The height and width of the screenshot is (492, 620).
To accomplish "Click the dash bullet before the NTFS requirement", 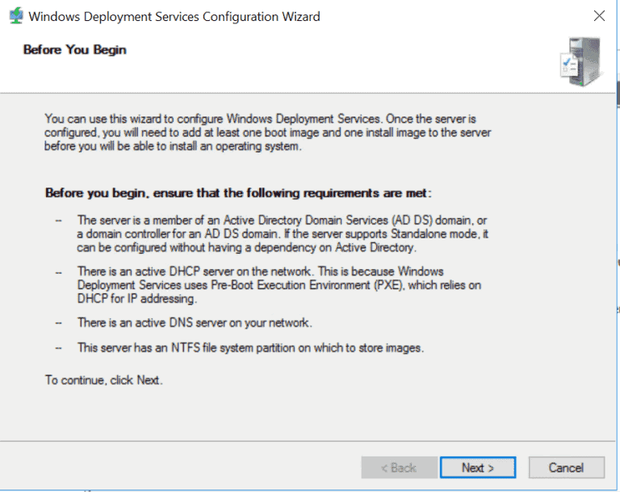I will coord(58,347).
